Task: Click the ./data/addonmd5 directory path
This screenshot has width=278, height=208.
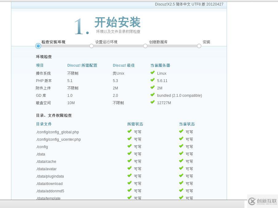Action: pos(50,191)
